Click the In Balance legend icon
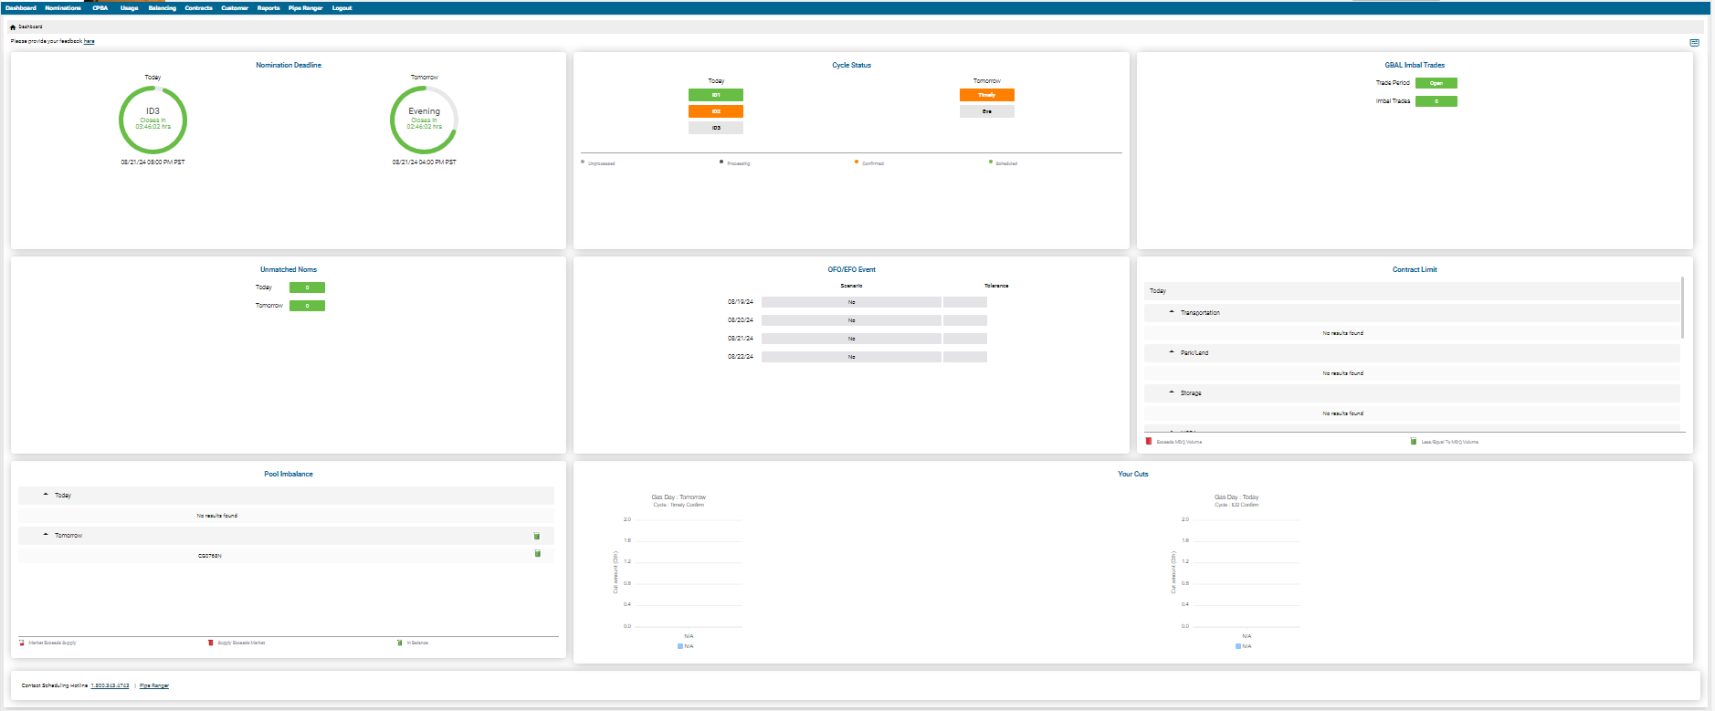This screenshot has width=1715, height=711. point(400,643)
